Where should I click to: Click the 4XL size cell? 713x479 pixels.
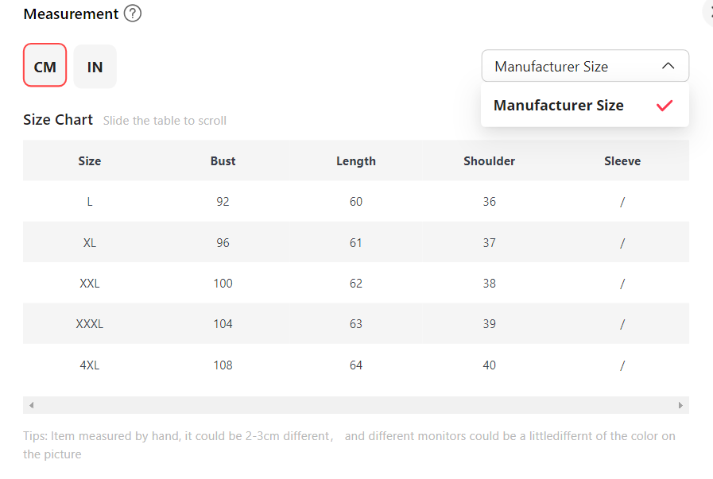tap(90, 365)
